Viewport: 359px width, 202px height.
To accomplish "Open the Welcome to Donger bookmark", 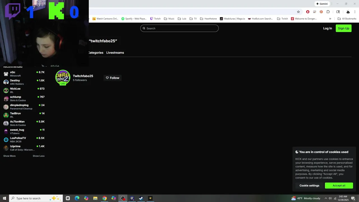I will click(304, 19).
